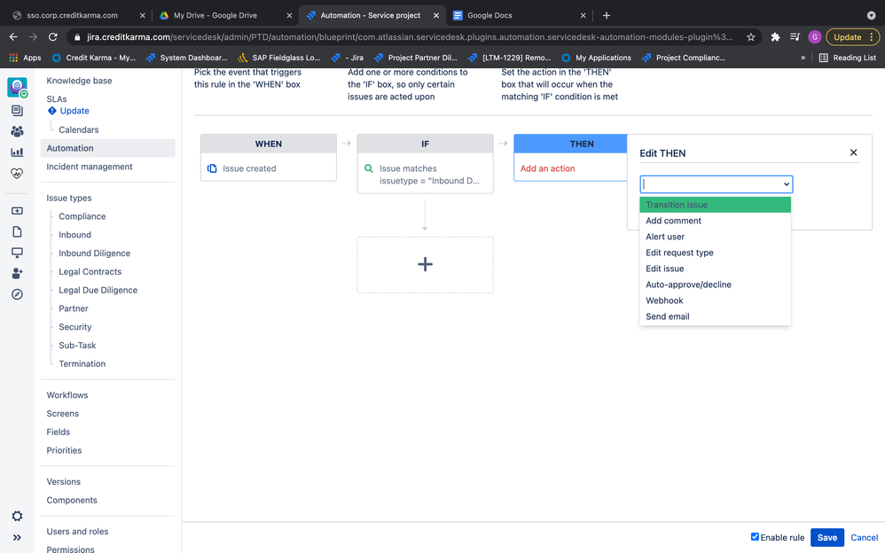Open the Termination issue type
The height and width of the screenshot is (553, 885).
(82, 364)
